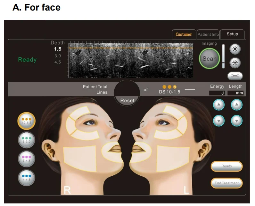Select the left face cheek treatment zone
Viewport: 255px width, 206px height.
coord(173,158)
